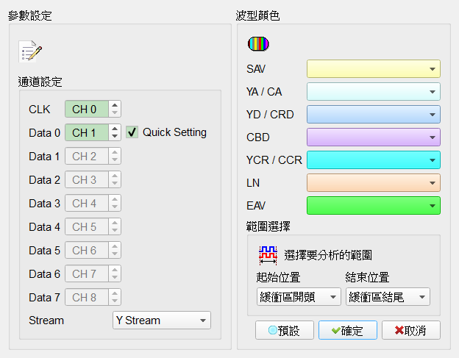Click the 參數設定 heading

[x=30, y=15]
